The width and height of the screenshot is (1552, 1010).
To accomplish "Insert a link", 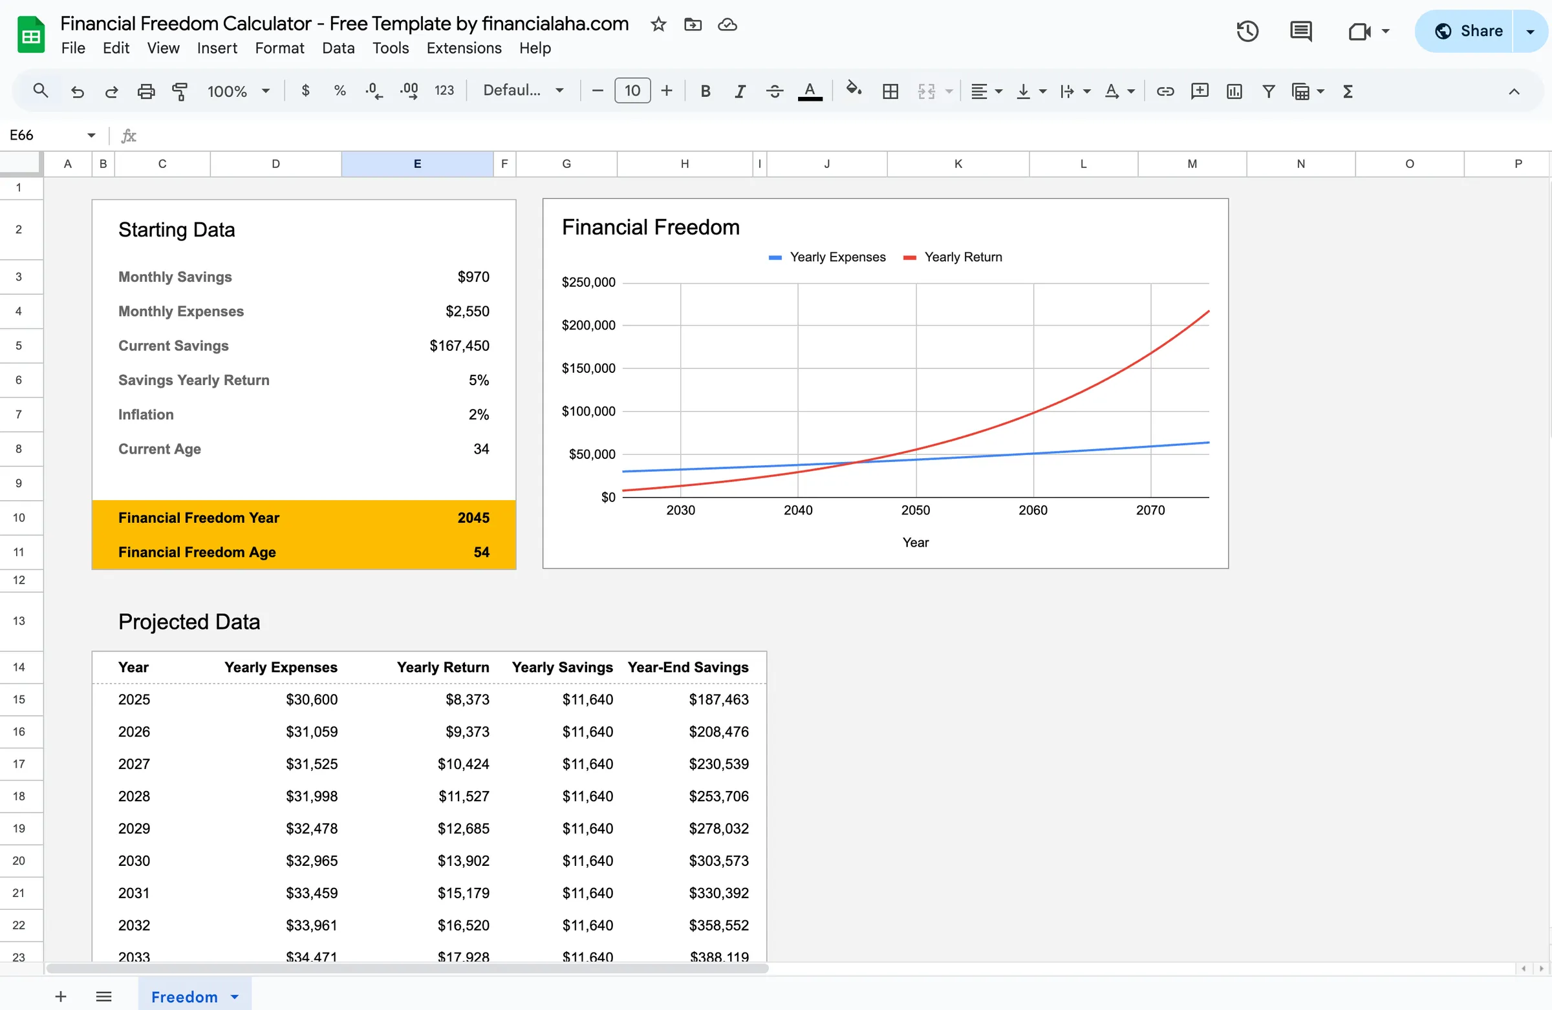I will 1165,90.
